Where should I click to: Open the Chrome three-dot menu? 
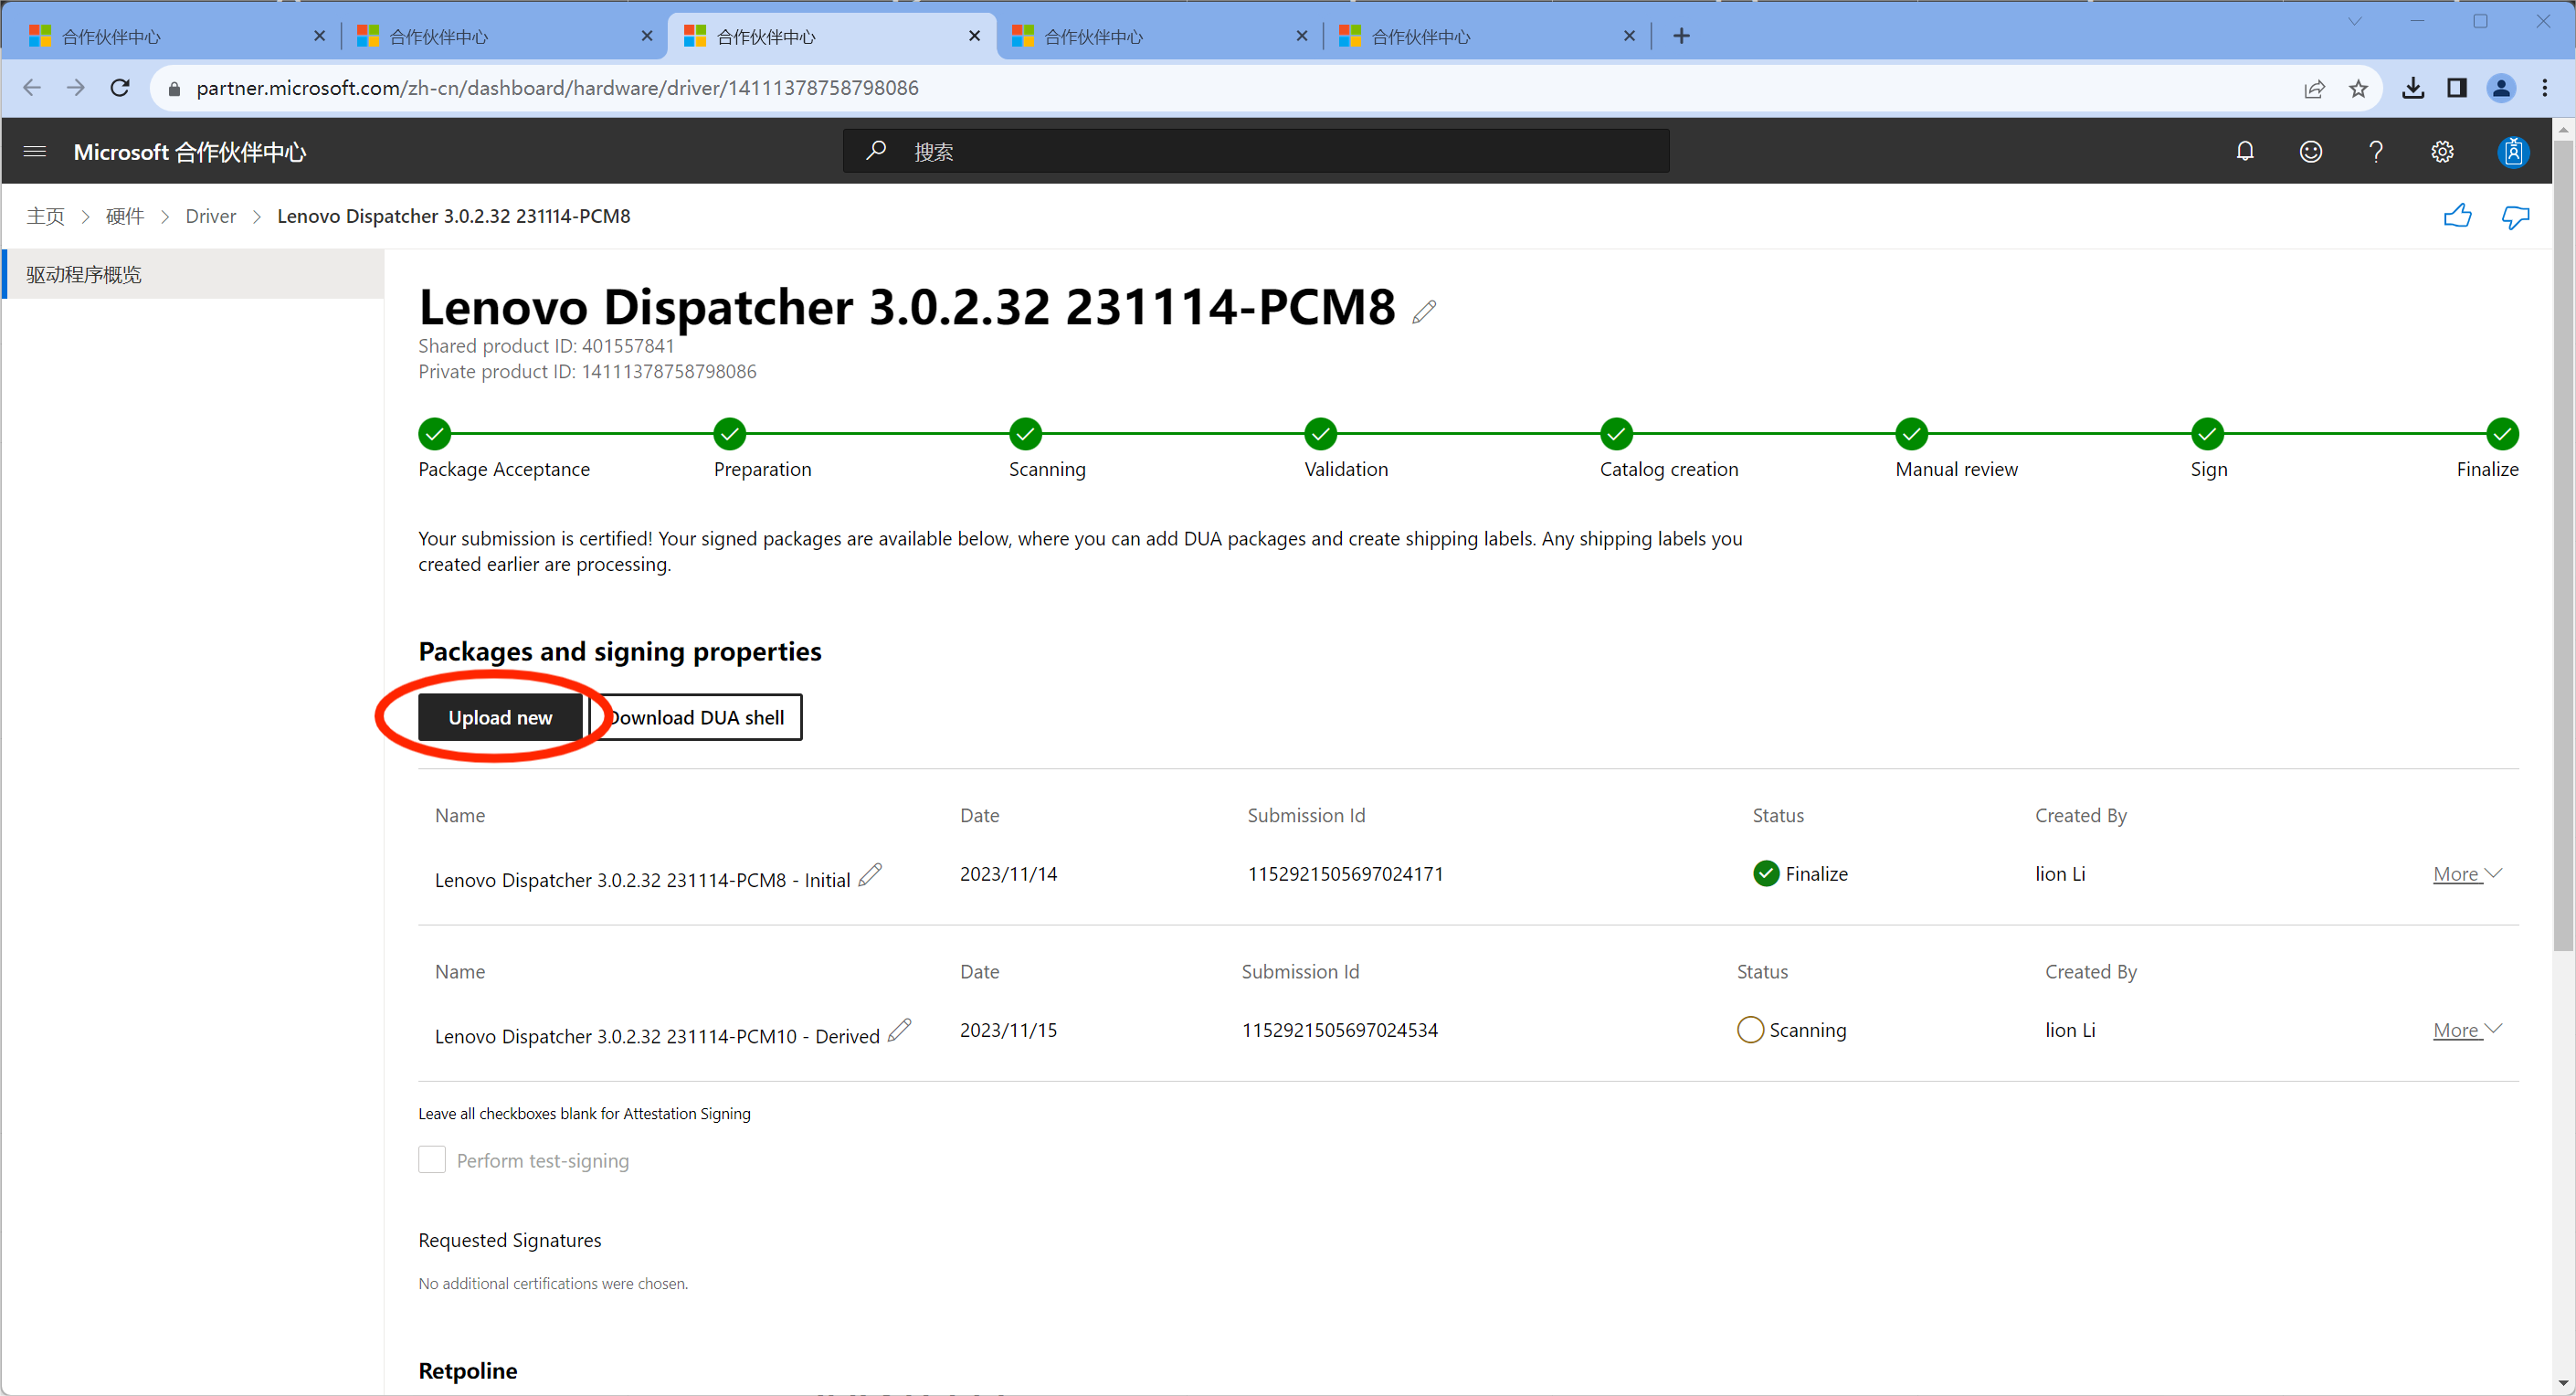pyautogui.click(x=2545, y=88)
